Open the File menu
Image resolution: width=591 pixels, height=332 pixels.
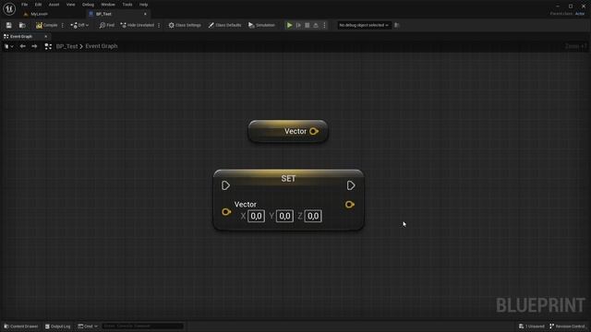pyautogui.click(x=25, y=5)
